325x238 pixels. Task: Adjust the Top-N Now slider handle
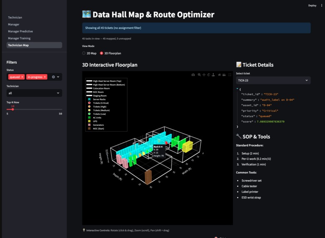click(x=12, y=109)
